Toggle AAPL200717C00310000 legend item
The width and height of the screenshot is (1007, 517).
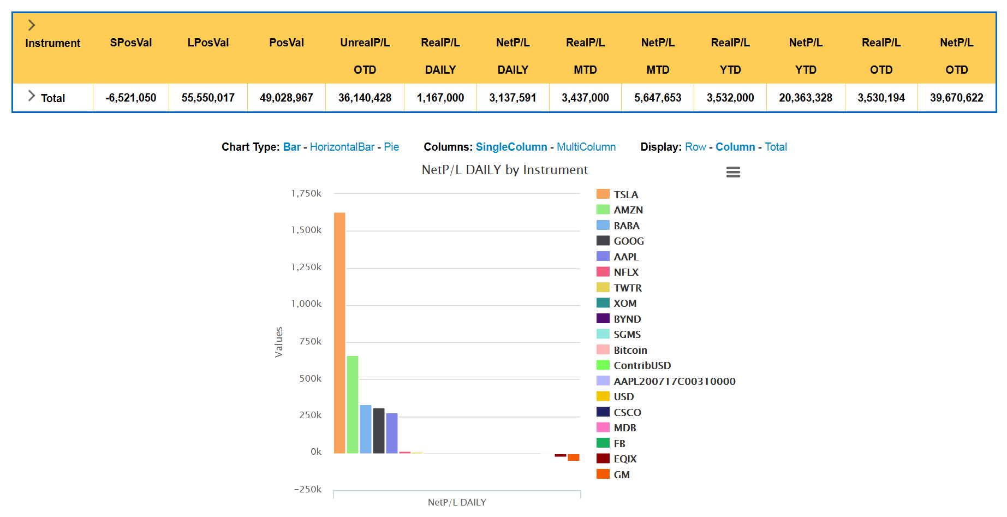tap(674, 381)
